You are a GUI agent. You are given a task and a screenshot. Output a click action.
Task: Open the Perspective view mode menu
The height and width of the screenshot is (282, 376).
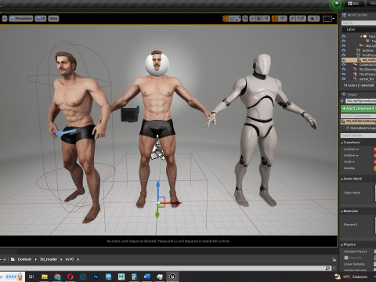(21, 19)
